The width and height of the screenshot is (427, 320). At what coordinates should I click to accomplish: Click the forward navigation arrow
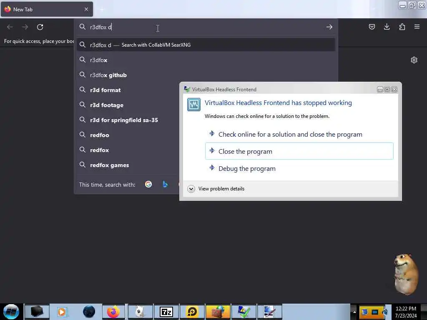pyautogui.click(x=25, y=27)
